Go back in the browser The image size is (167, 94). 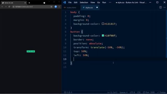(x=2, y=7)
